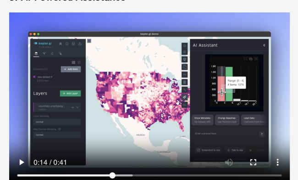Click the Add Data button

[x=71, y=69]
